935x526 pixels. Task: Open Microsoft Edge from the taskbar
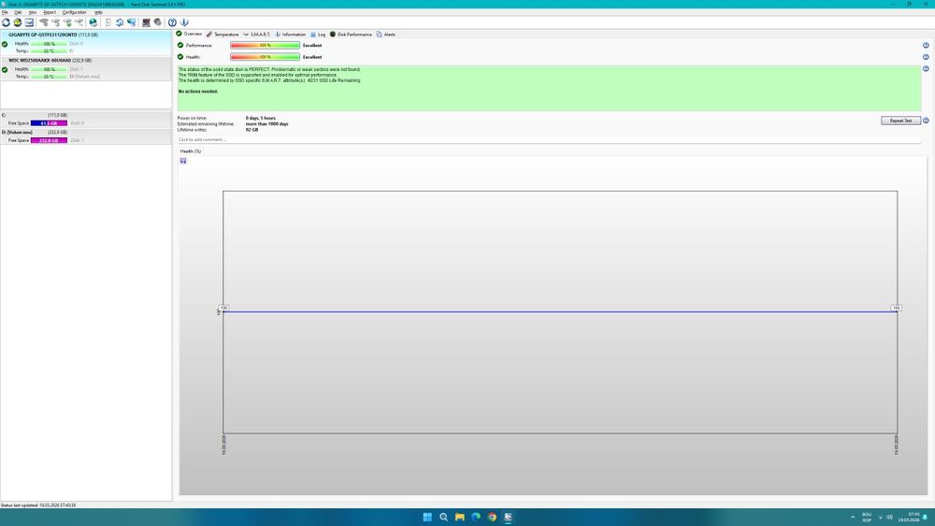(x=476, y=517)
